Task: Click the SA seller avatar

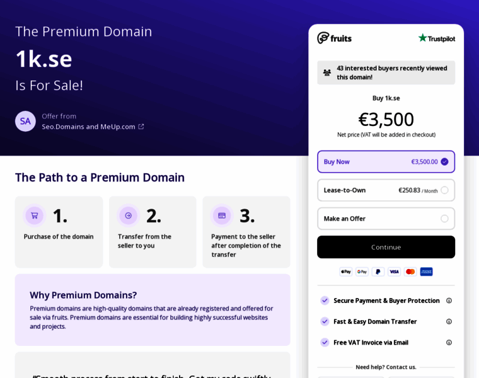Action: 25,121
